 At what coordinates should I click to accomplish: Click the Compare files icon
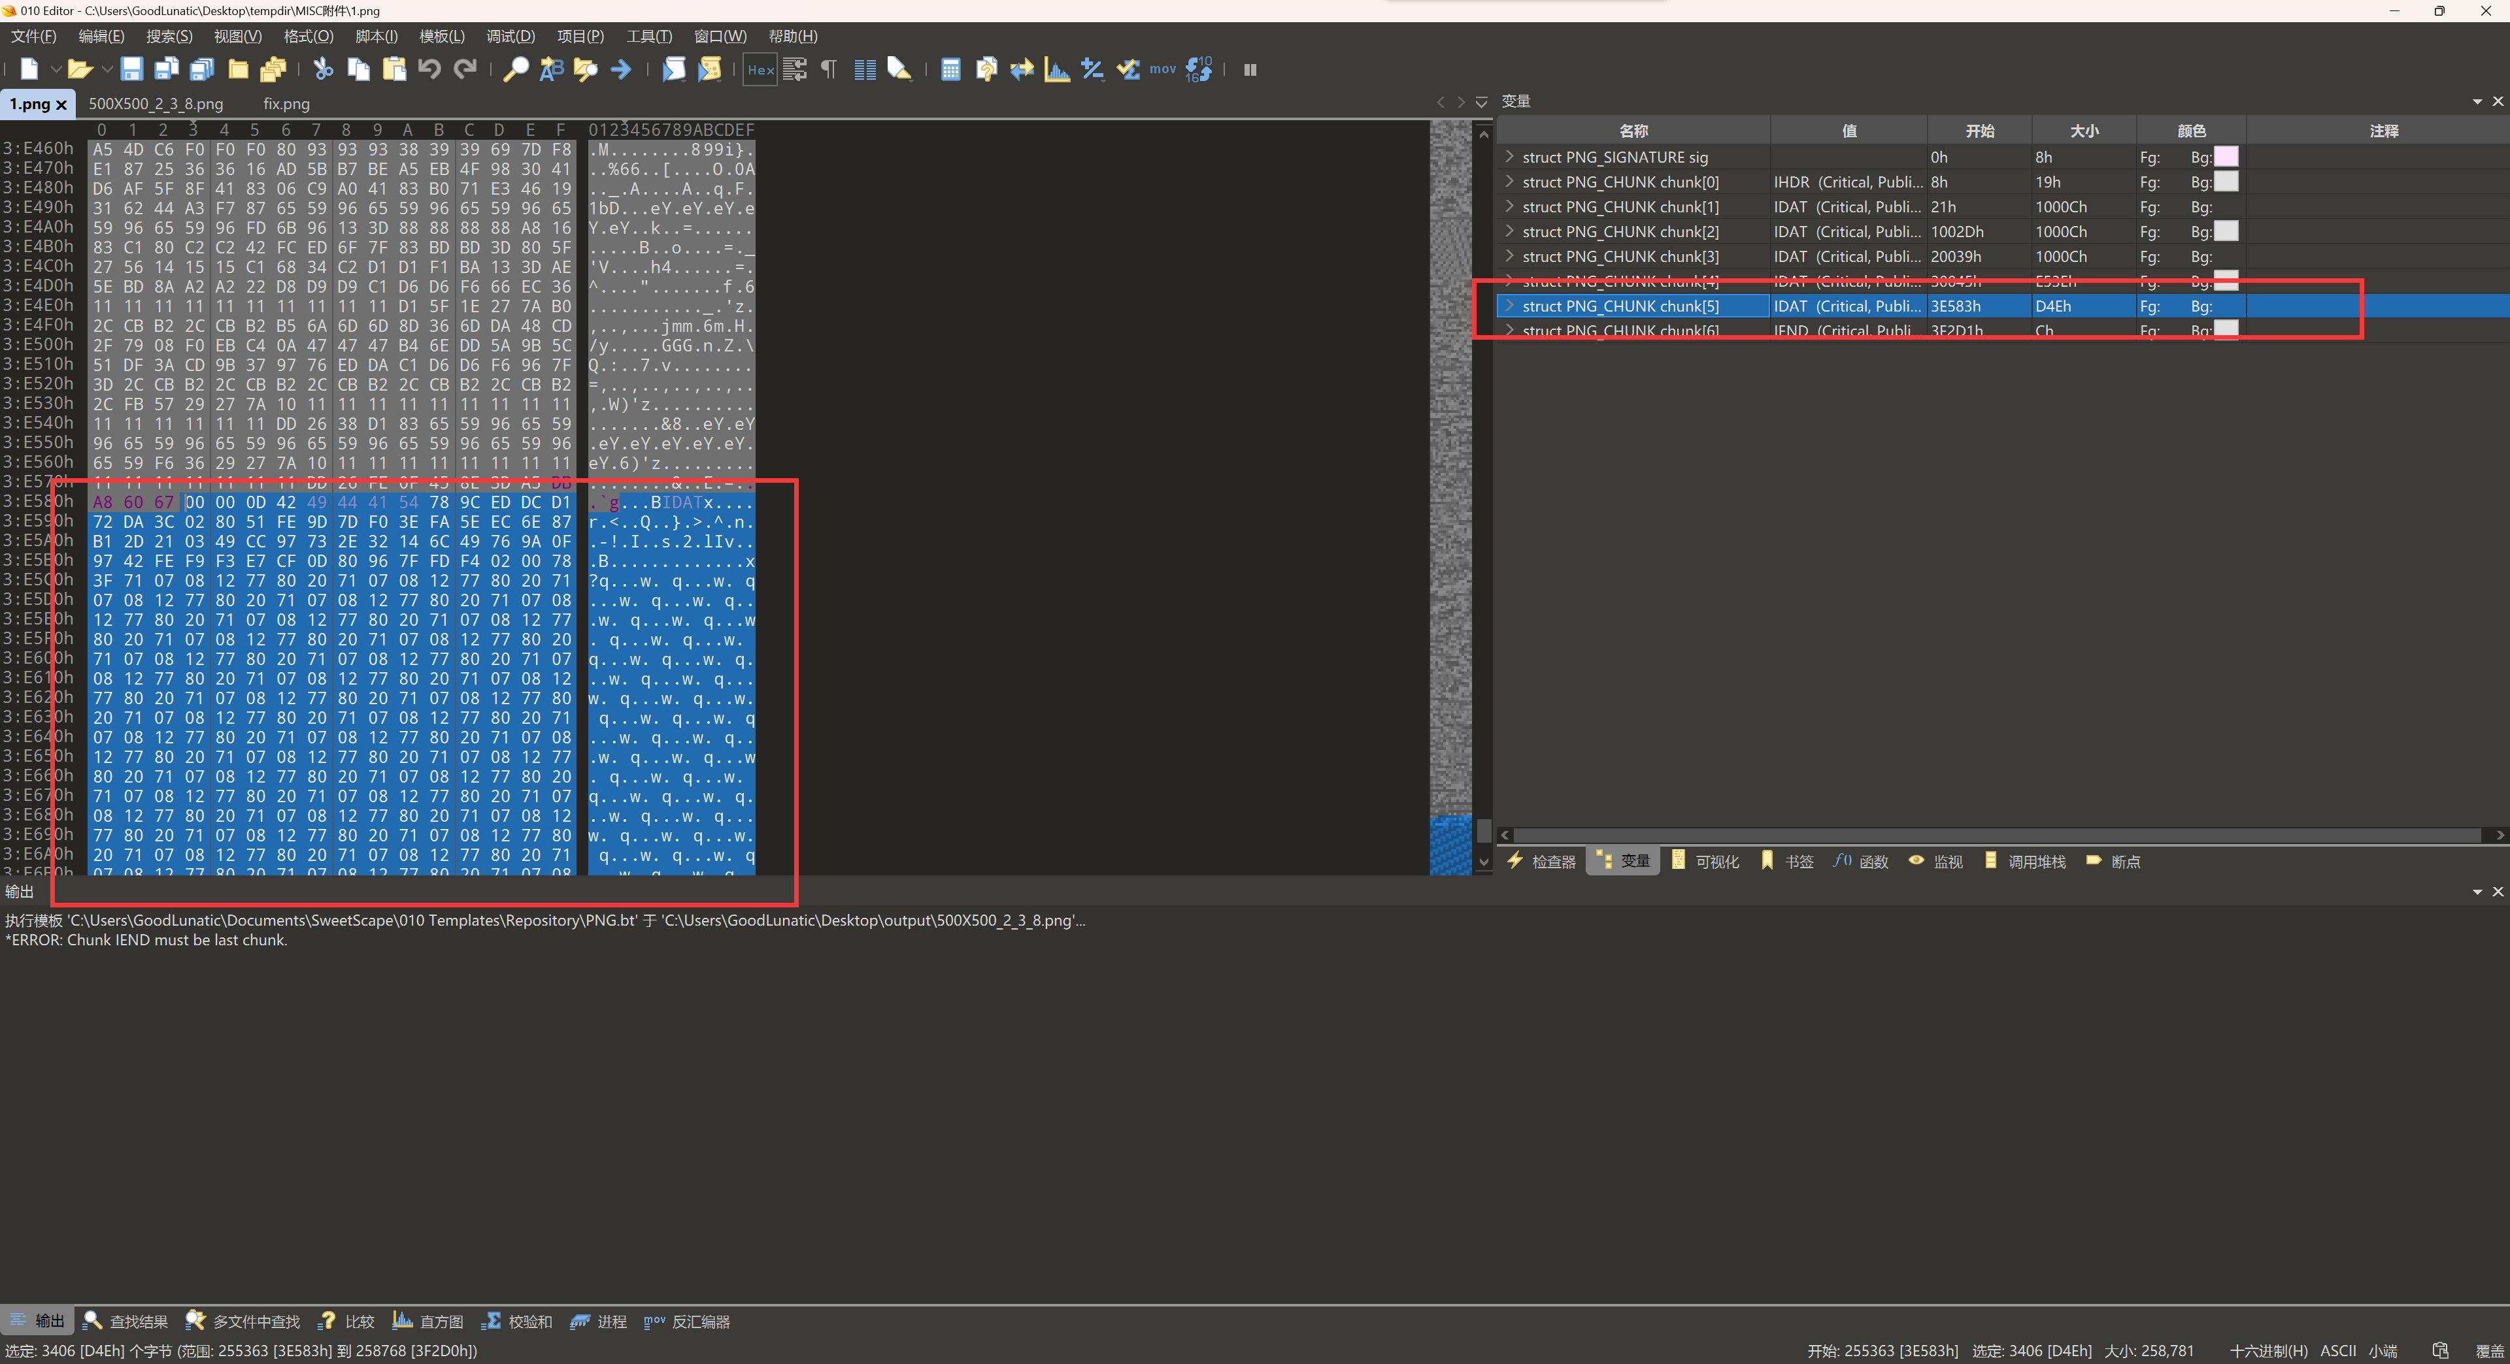(986, 69)
